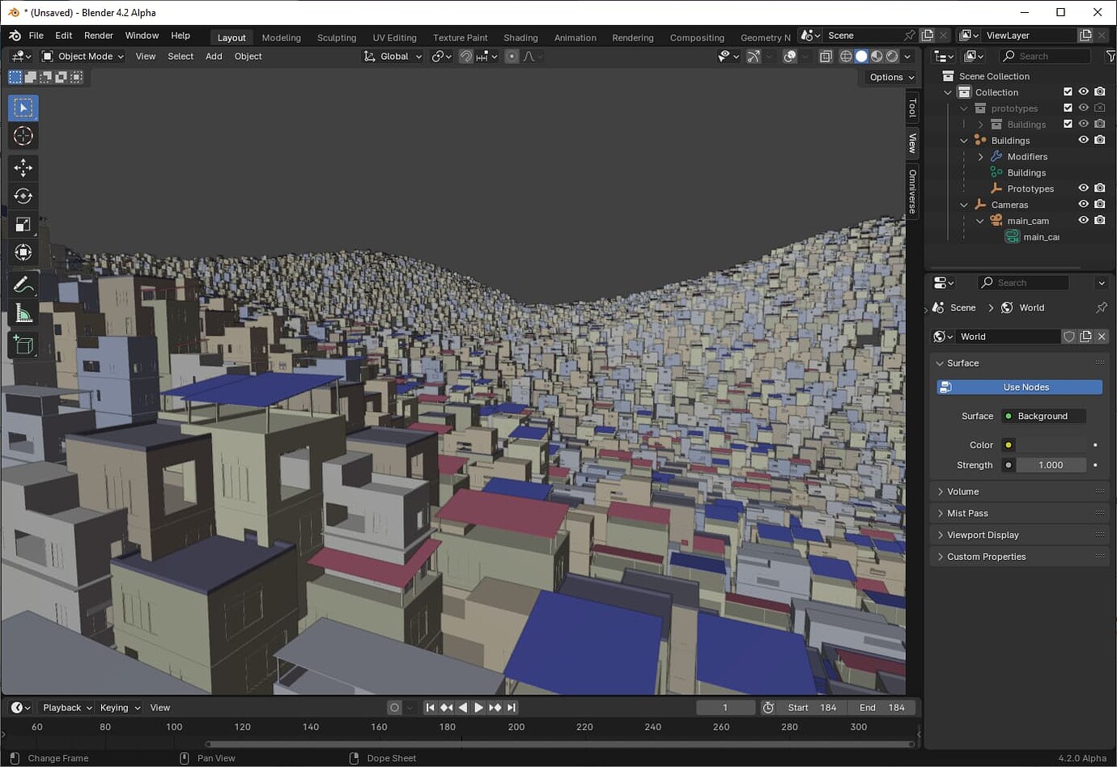
Task: Select the Move tool in the toolbar
Action: tap(23, 167)
